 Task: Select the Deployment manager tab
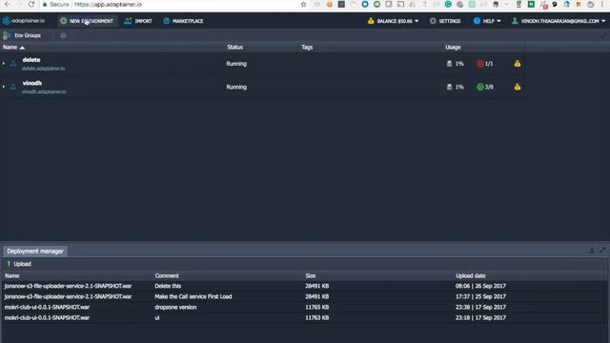click(x=35, y=252)
